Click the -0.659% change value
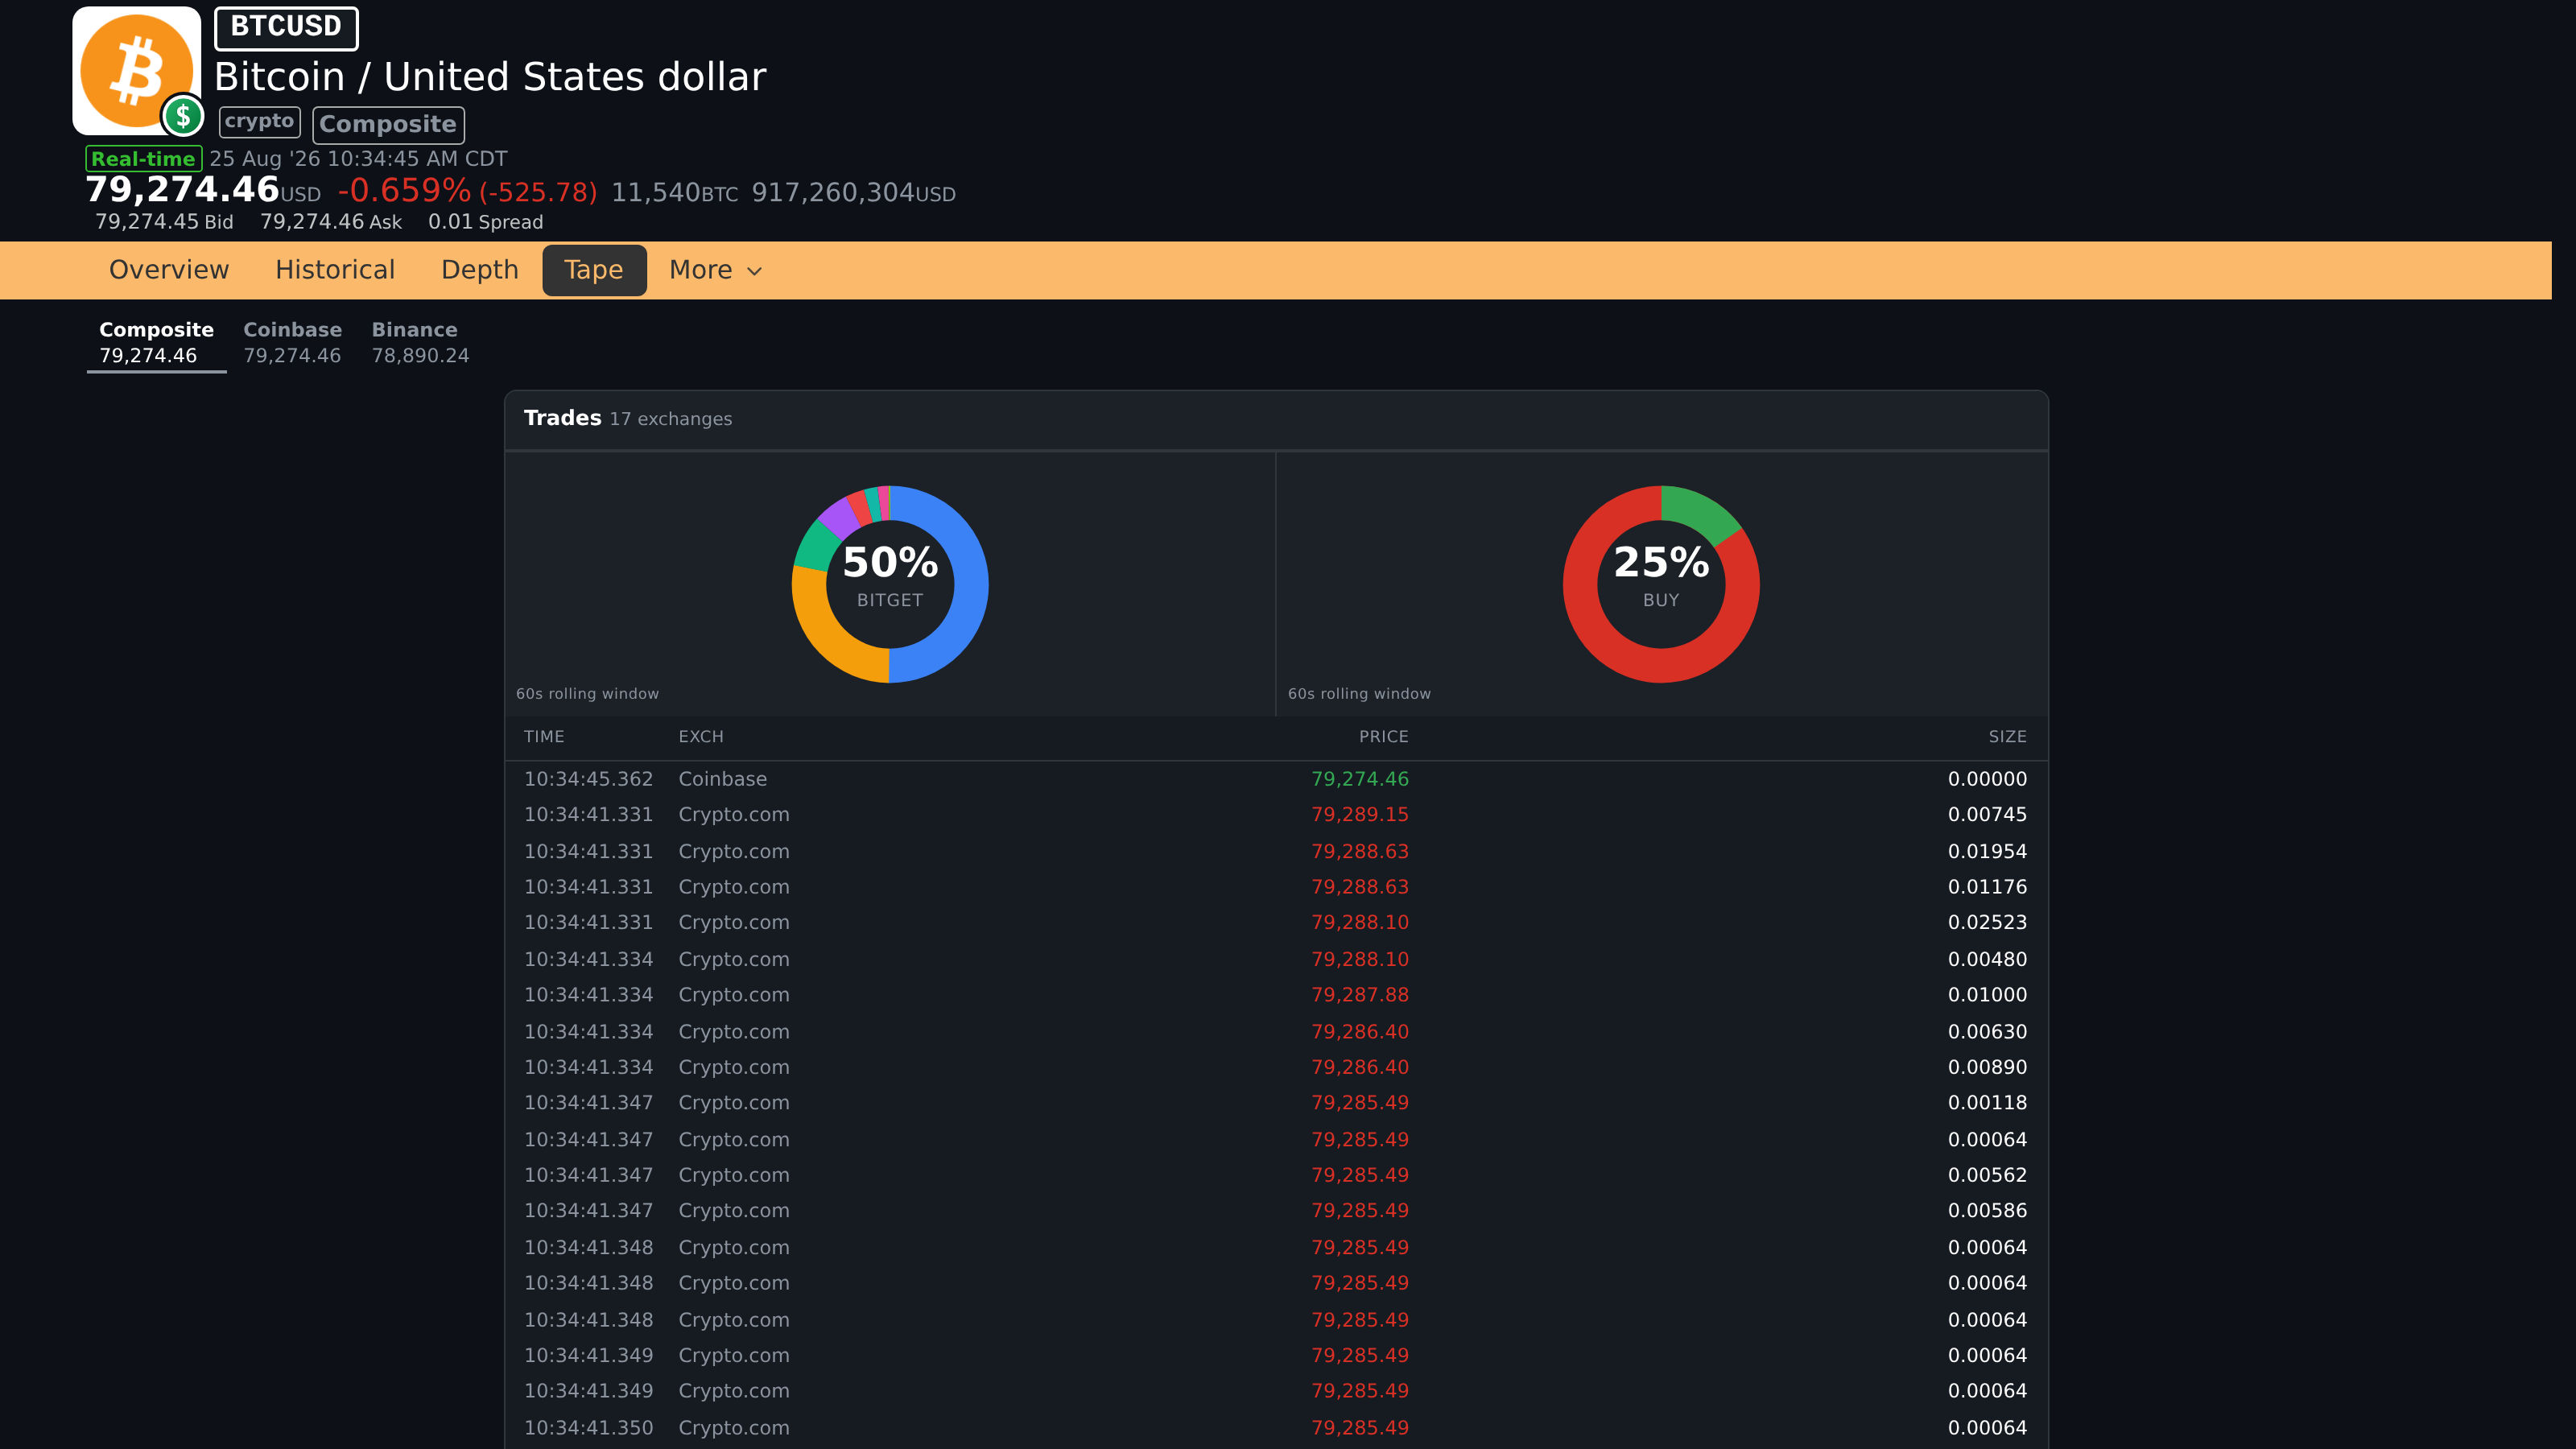Screen dimensions: 2576x1449 404,190
